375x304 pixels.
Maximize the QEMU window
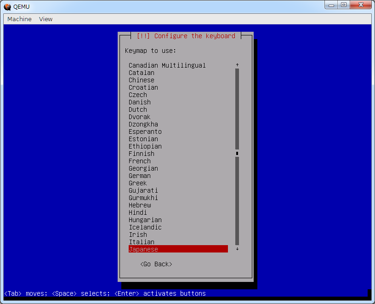344,5
